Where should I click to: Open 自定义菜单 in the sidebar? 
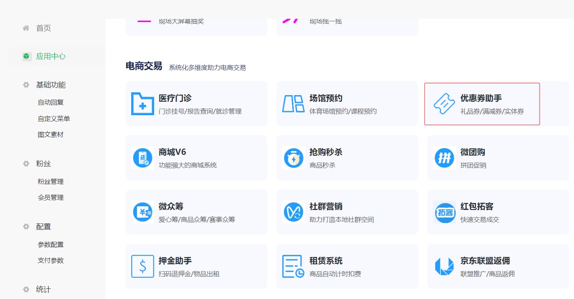(x=54, y=119)
